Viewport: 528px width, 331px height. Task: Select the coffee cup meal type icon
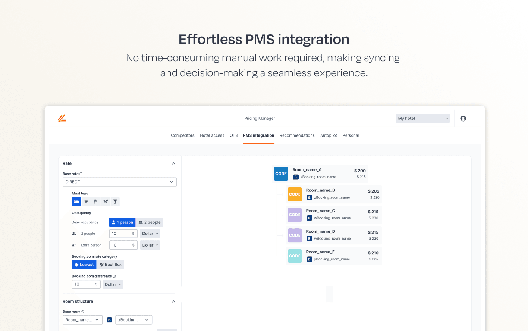[x=86, y=201]
